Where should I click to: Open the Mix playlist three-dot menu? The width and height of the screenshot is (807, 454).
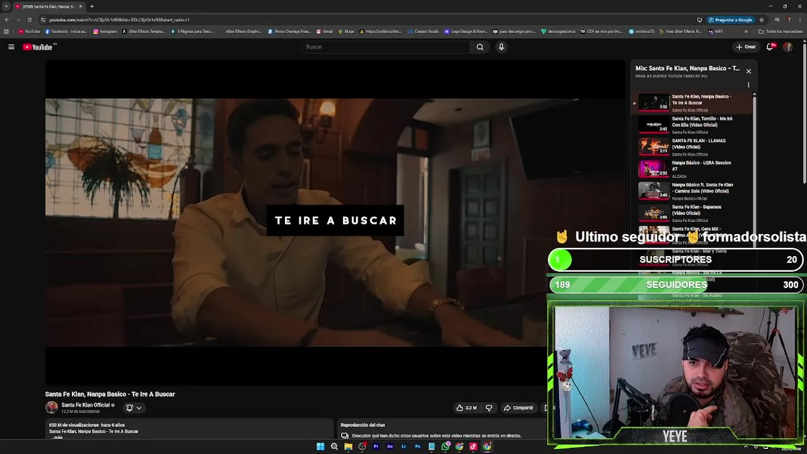pyautogui.click(x=748, y=85)
